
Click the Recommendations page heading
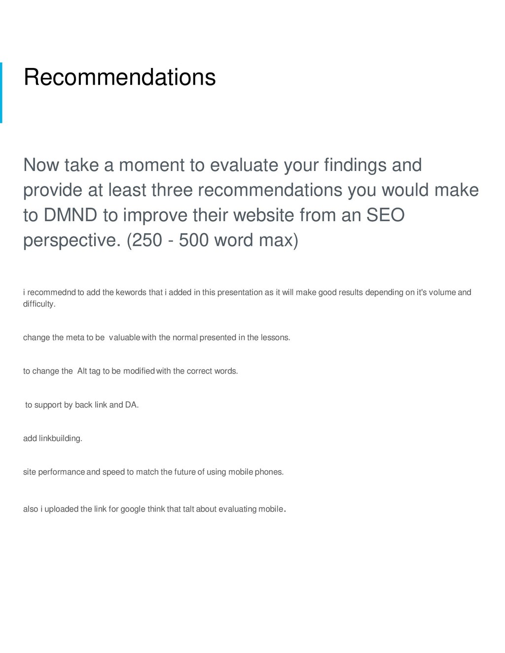(x=119, y=77)
